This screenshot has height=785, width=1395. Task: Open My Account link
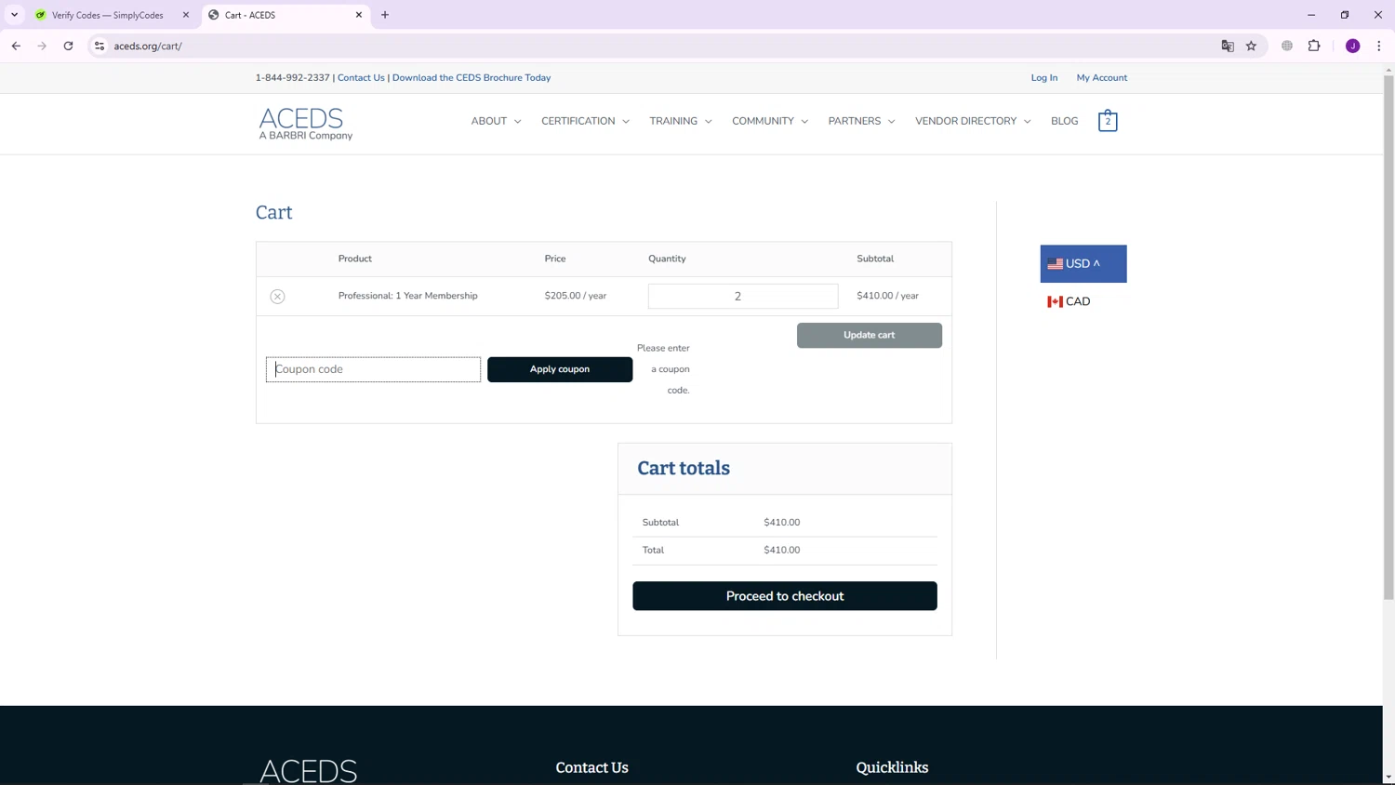(x=1102, y=78)
